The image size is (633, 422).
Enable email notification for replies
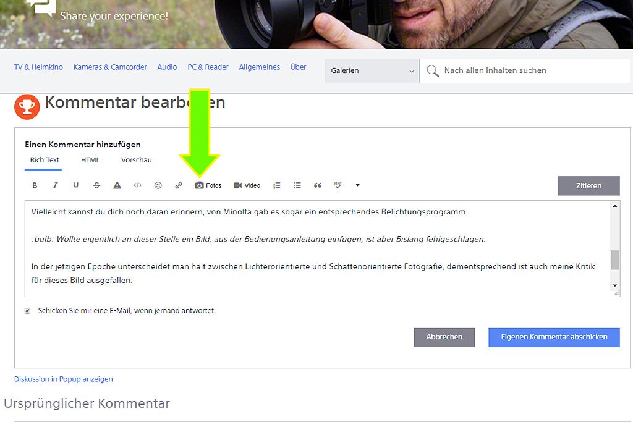click(x=27, y=310)
